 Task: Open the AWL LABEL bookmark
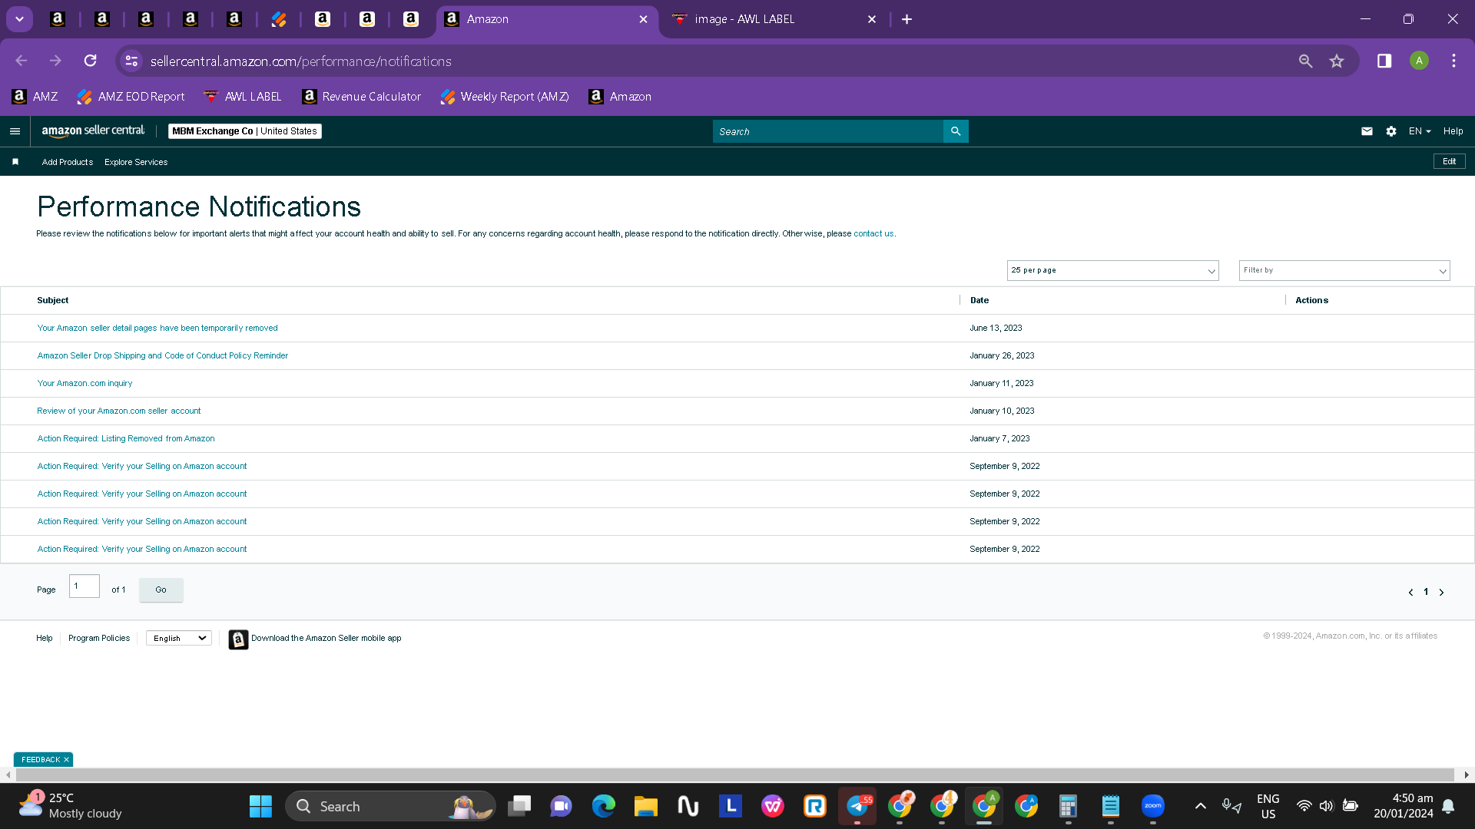coord(243,97)
